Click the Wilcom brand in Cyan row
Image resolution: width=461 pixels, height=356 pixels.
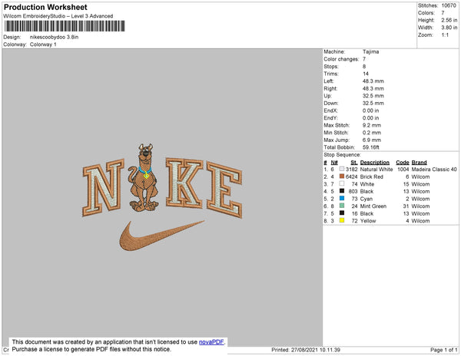(420, 199)
